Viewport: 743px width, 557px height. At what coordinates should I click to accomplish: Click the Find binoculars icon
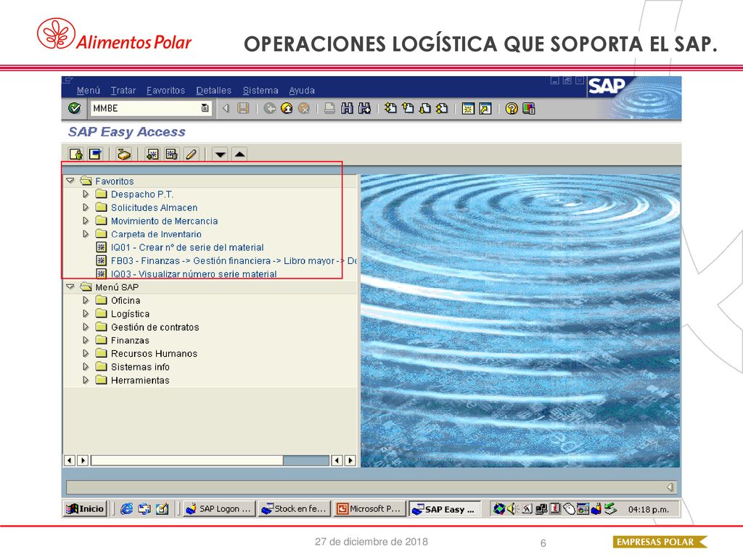click(x=348, y=109)
